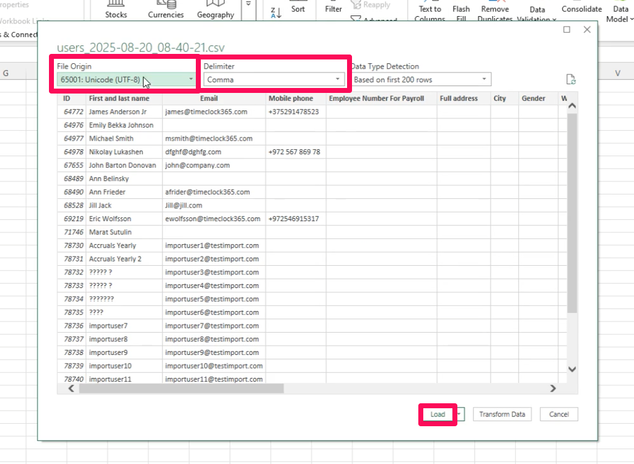
Task: Open the File Origin dropdown
Action: tap(126, 79)
